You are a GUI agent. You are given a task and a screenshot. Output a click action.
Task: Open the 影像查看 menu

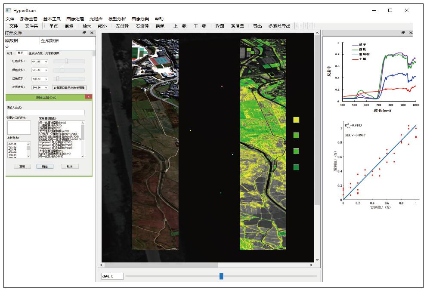(x=28, y=19)
